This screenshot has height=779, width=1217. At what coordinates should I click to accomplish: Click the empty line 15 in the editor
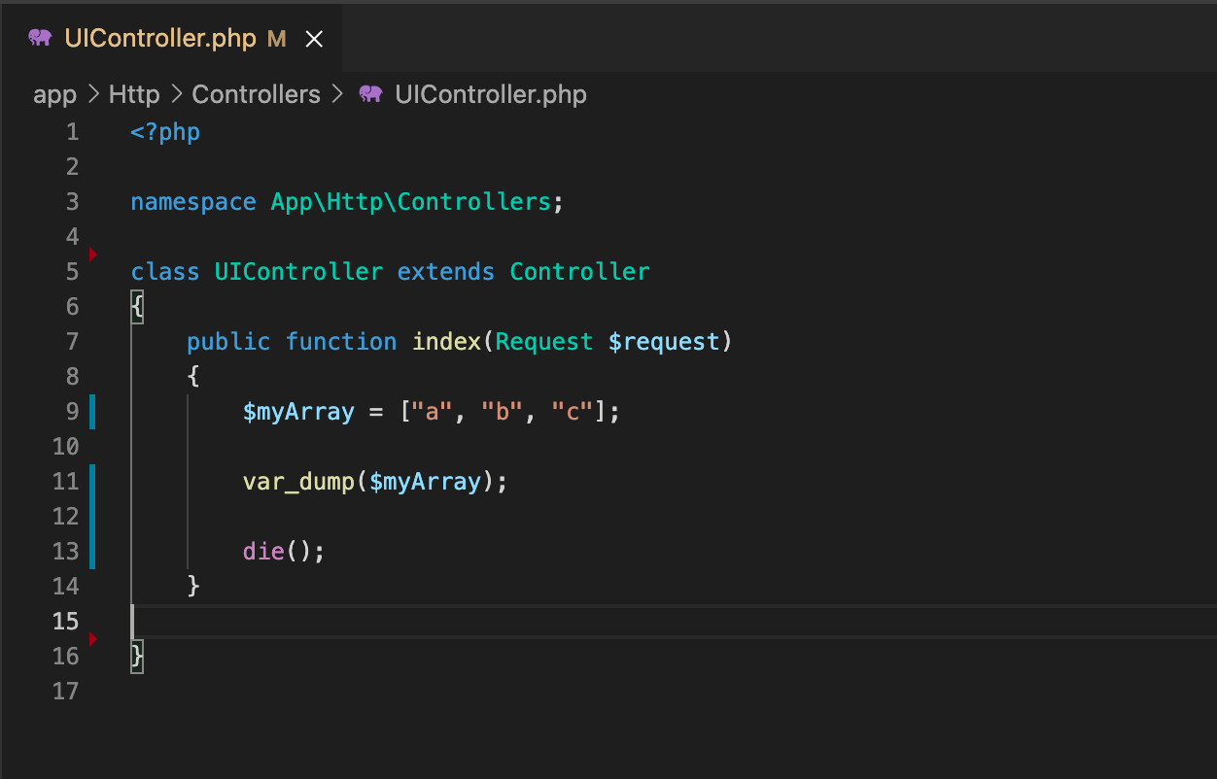tap(292, 621)
